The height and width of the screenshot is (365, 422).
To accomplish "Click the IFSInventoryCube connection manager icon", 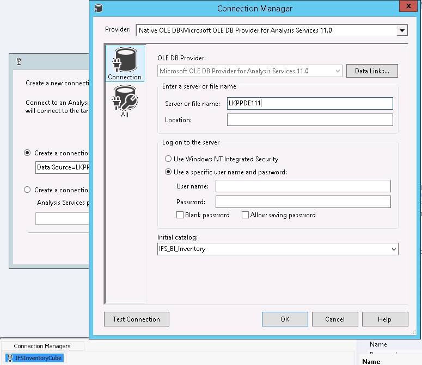I will (10, 358).
